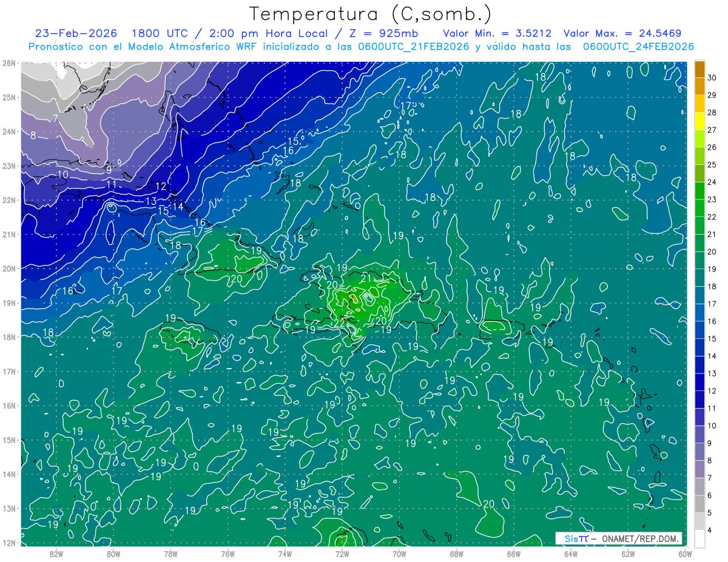This screenshot has width=728, height=562.
Task: Click the legend value "4" on the color scale
Action: click(x=710, y=530)
